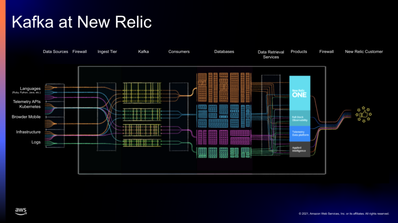Click the 'Products' column heading
The image size is (398, 223).
coord(299,52)
